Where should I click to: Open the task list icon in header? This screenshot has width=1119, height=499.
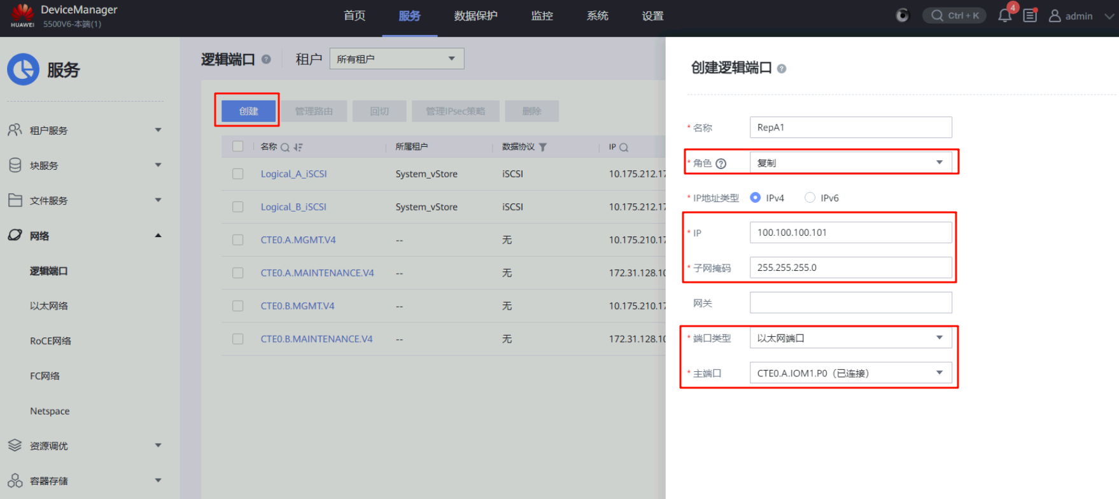[1030, 16]
